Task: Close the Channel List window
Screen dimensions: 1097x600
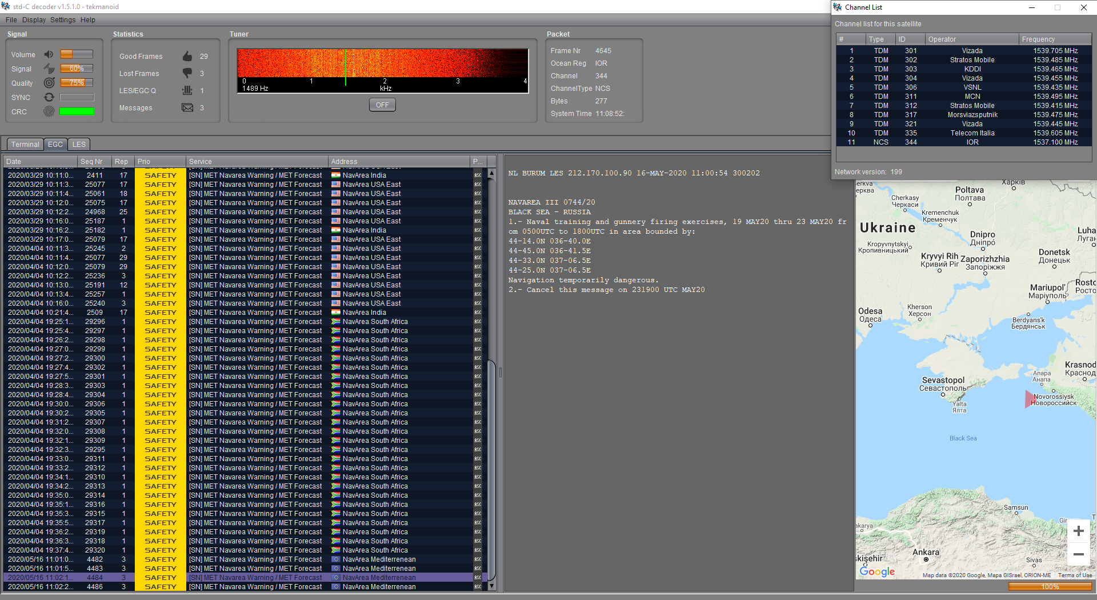Action: (x=1083, y=7)
